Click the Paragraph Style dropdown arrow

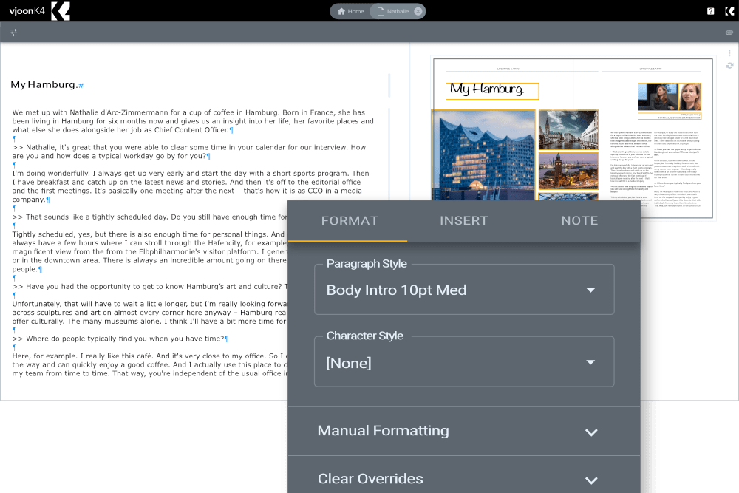(x=590, y=290)
